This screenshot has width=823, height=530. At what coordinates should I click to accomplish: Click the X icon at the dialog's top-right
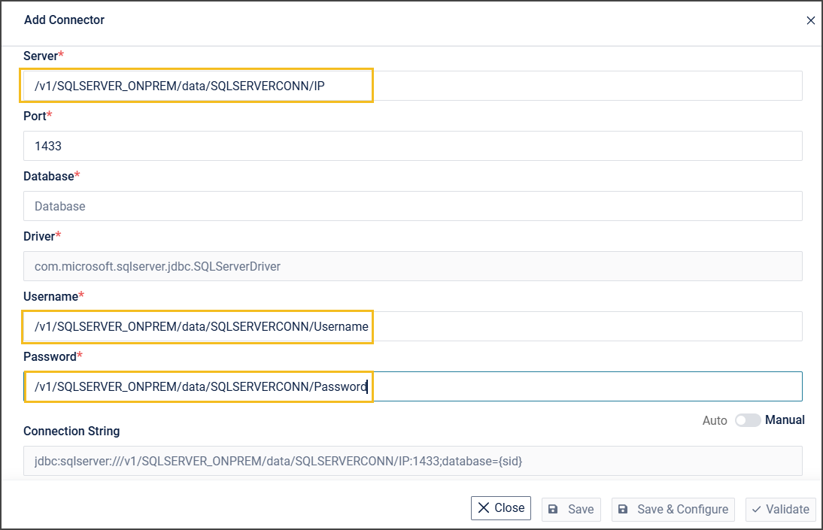pos(810,21)
